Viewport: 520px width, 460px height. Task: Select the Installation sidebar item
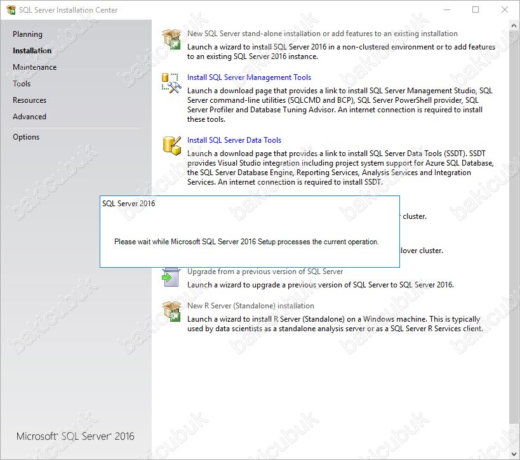pyautogui.click(x=32, y=51)
